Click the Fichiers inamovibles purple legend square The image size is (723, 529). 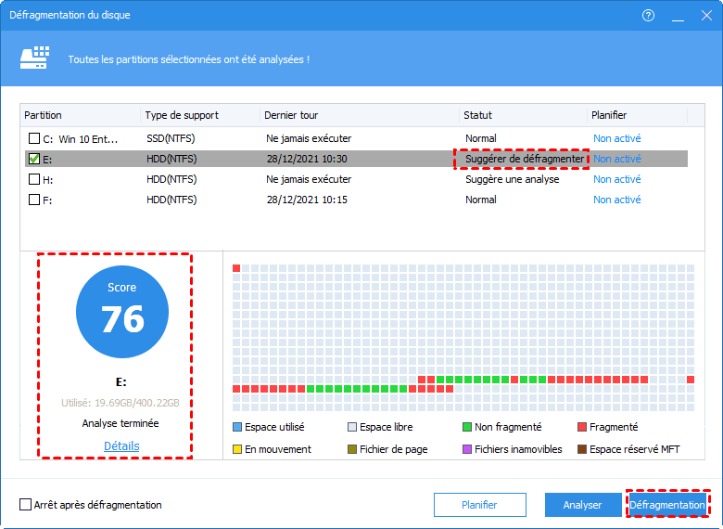467,449
